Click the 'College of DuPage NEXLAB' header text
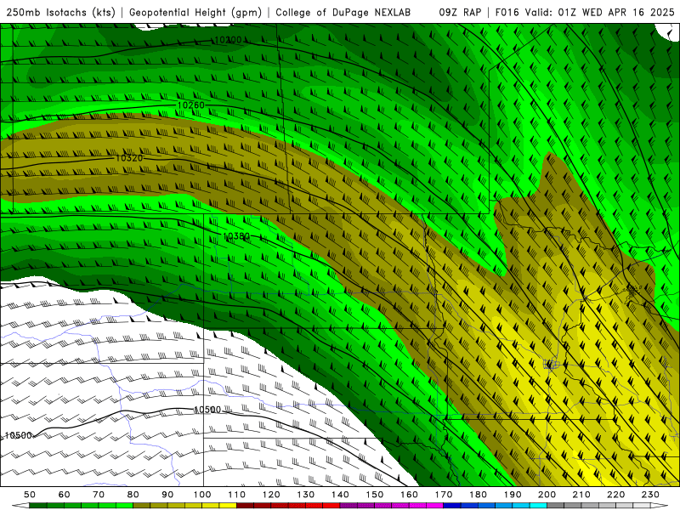Screen dimensions: 680x510 tap(343, 12)
